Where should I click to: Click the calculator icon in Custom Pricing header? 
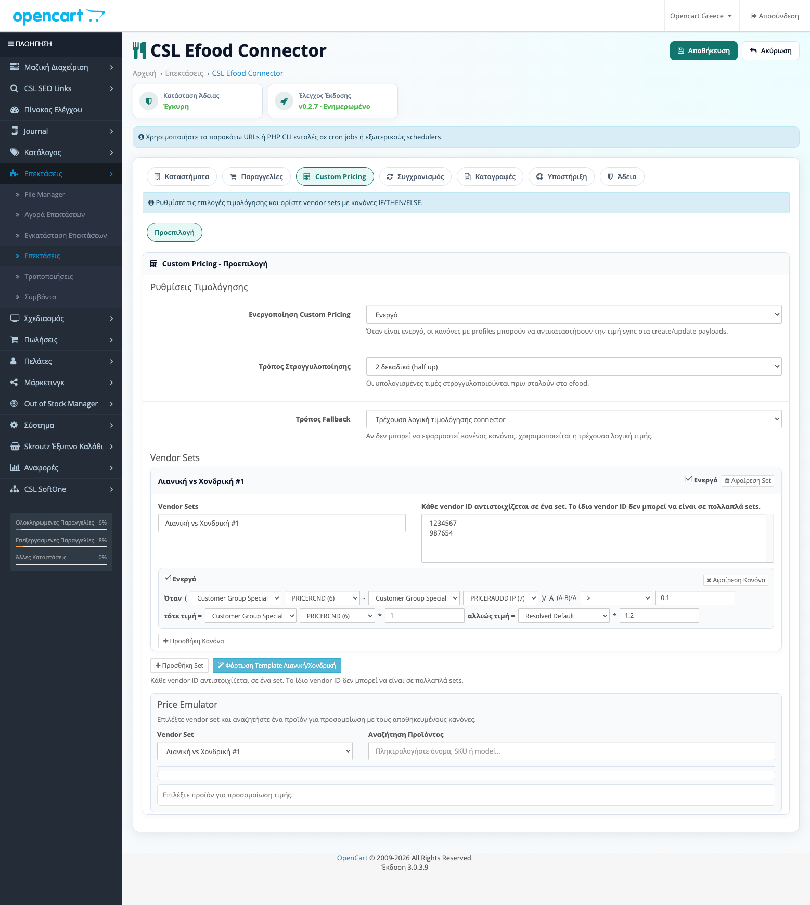tap(153, 264)
